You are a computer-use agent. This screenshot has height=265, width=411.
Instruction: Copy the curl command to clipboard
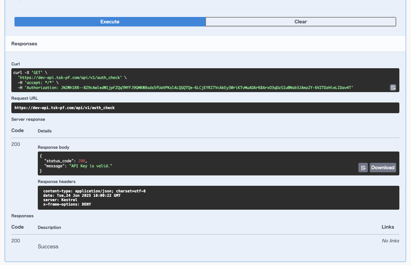393,87
